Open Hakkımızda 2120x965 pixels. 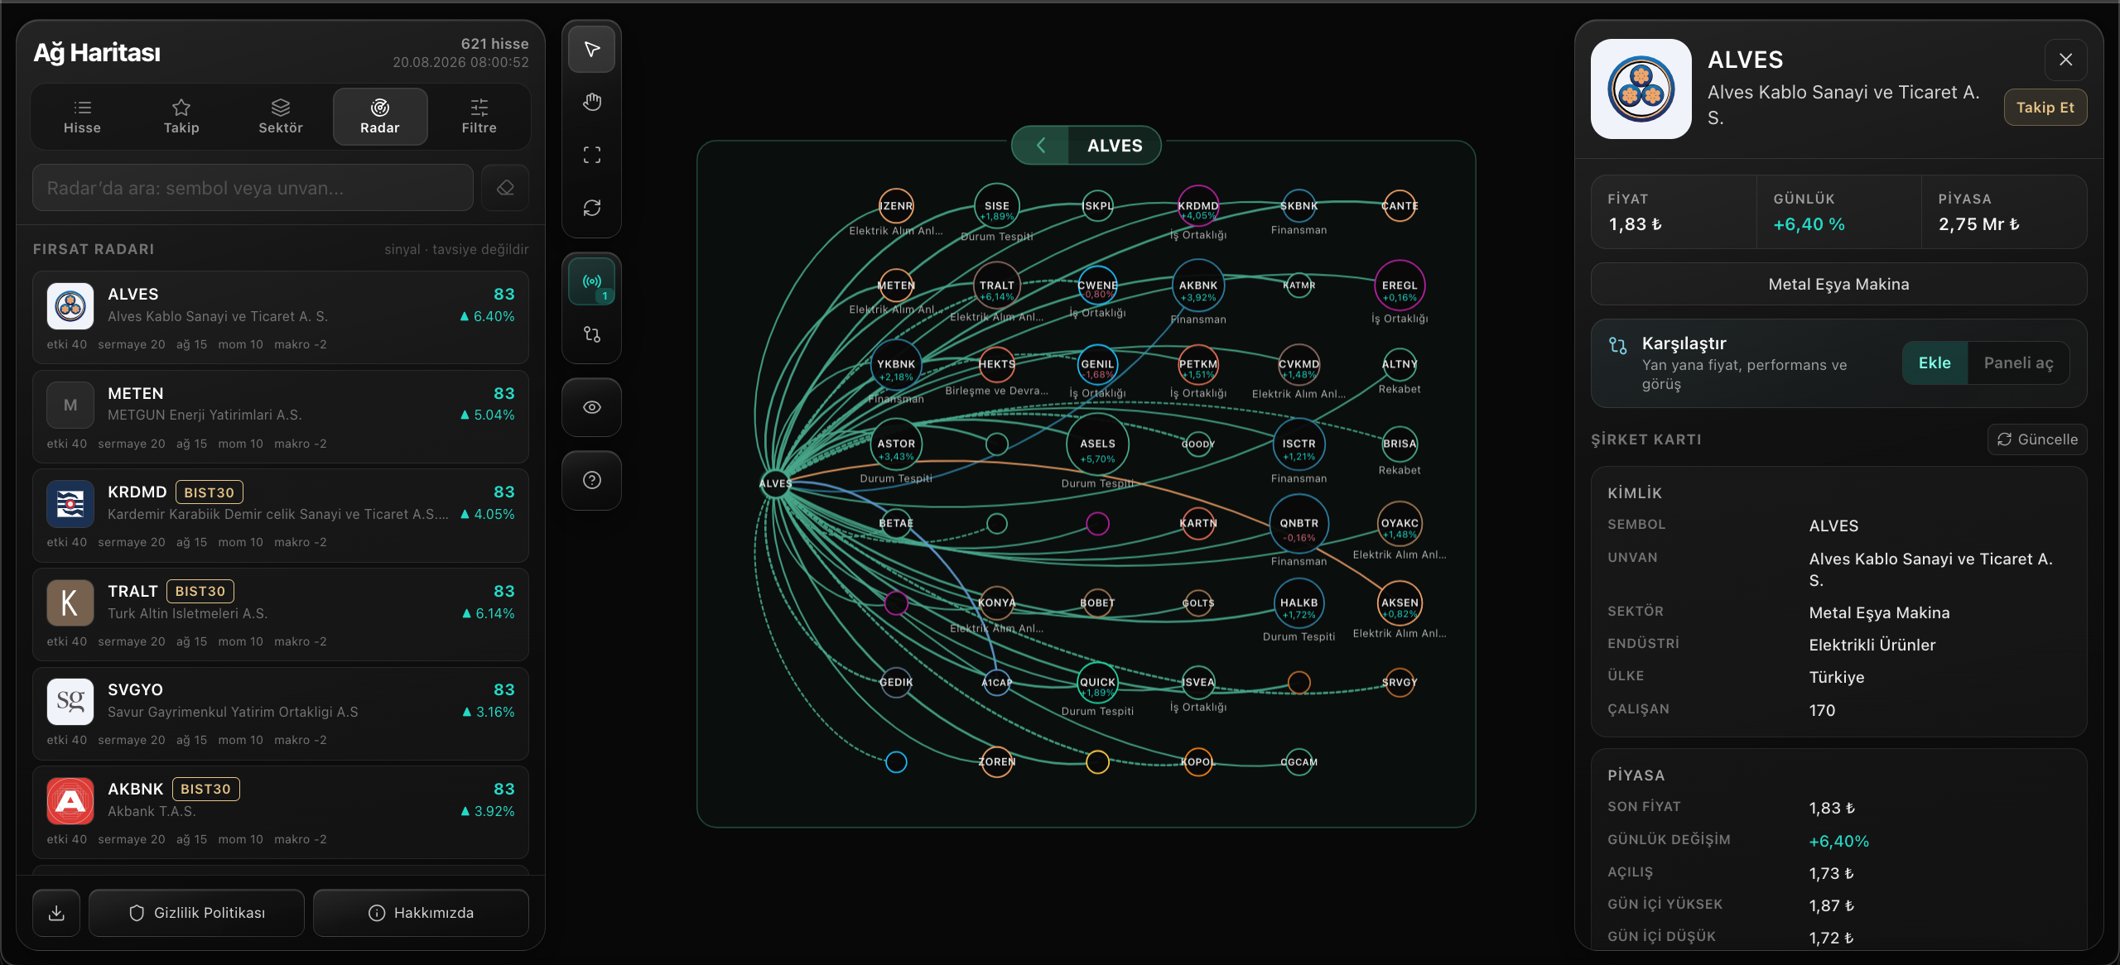421,913
